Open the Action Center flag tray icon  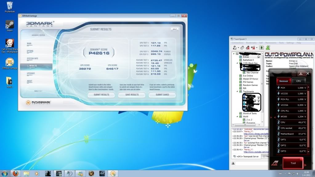tap(289, 174)
